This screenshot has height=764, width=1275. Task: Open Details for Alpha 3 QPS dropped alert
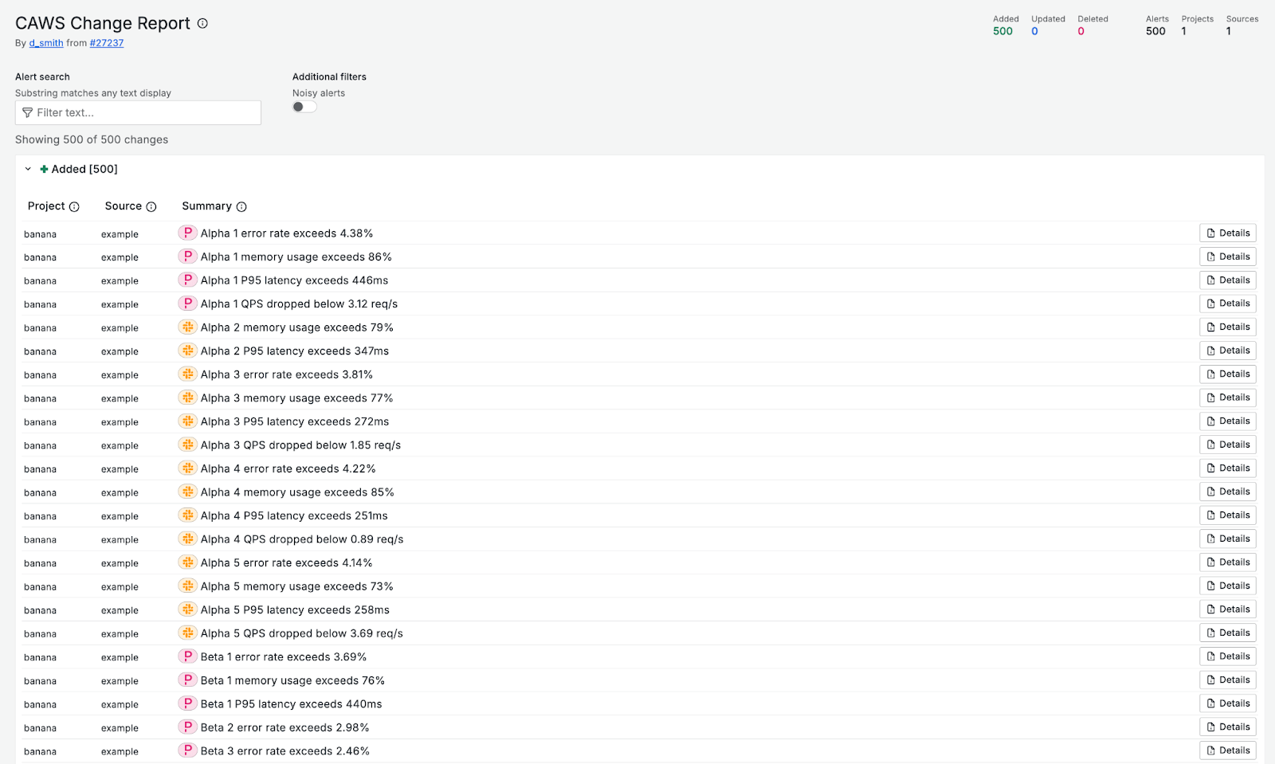[1227, 445]
